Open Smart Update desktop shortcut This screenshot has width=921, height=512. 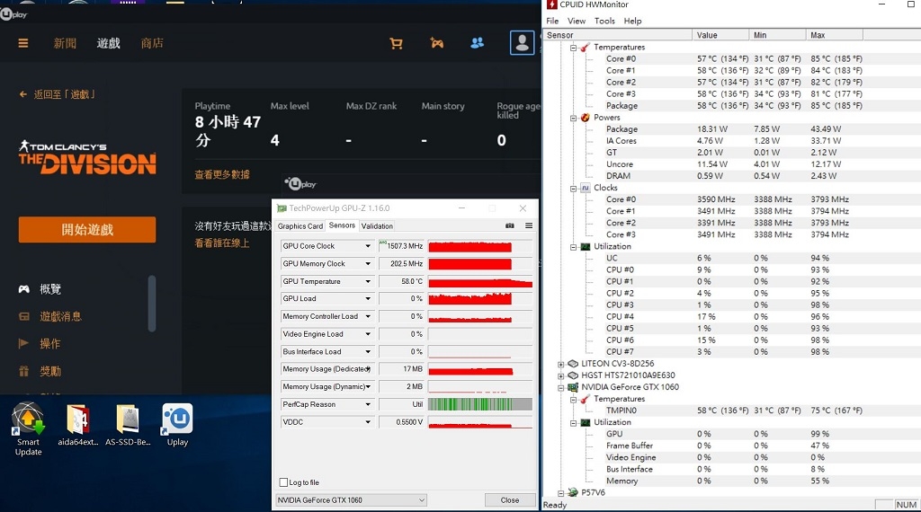point(28,428)
